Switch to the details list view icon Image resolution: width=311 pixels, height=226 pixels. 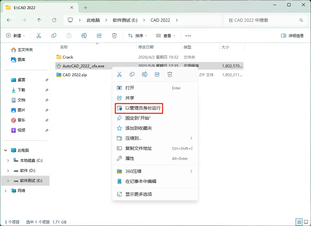coord(299,222)
